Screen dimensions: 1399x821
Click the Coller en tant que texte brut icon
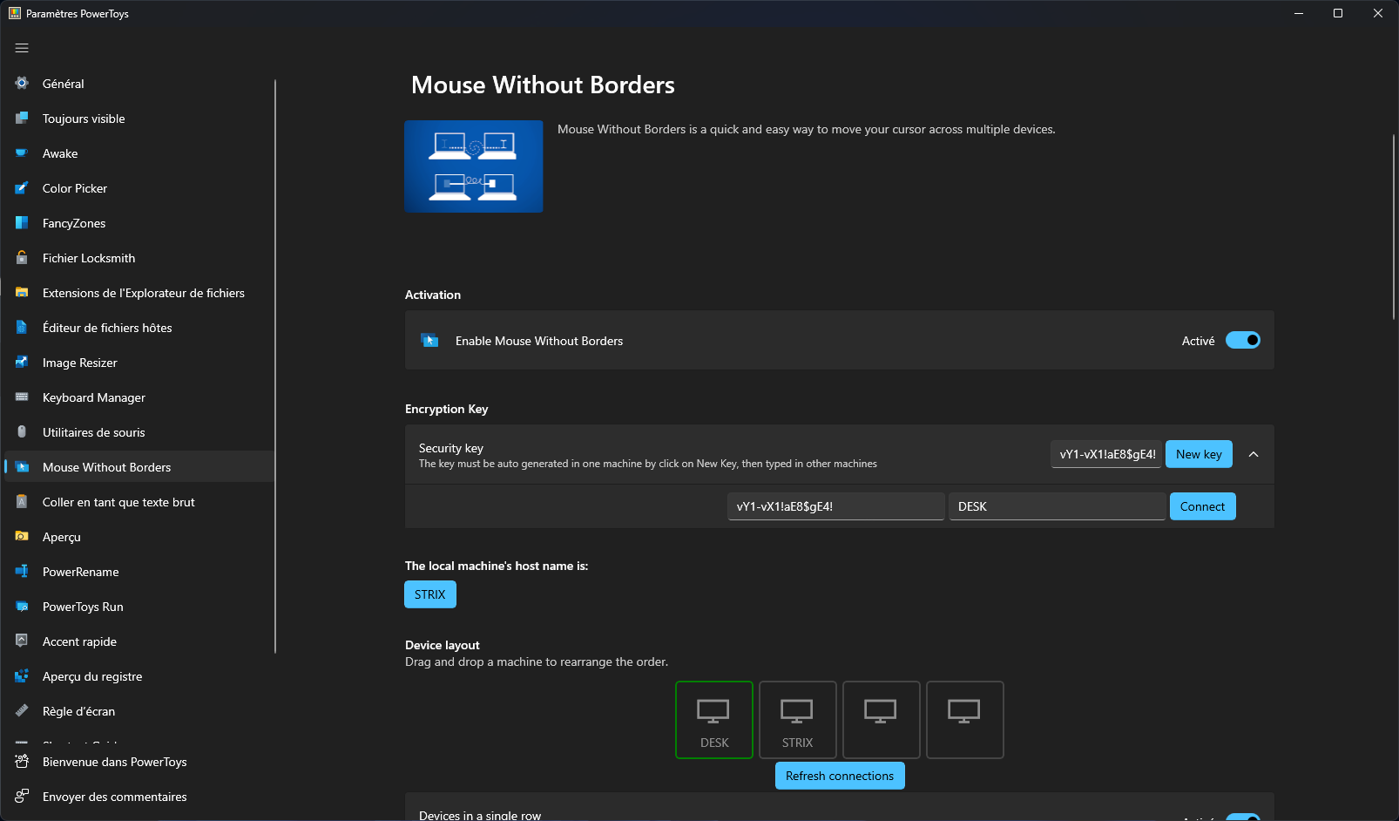[x=22, y=501]
